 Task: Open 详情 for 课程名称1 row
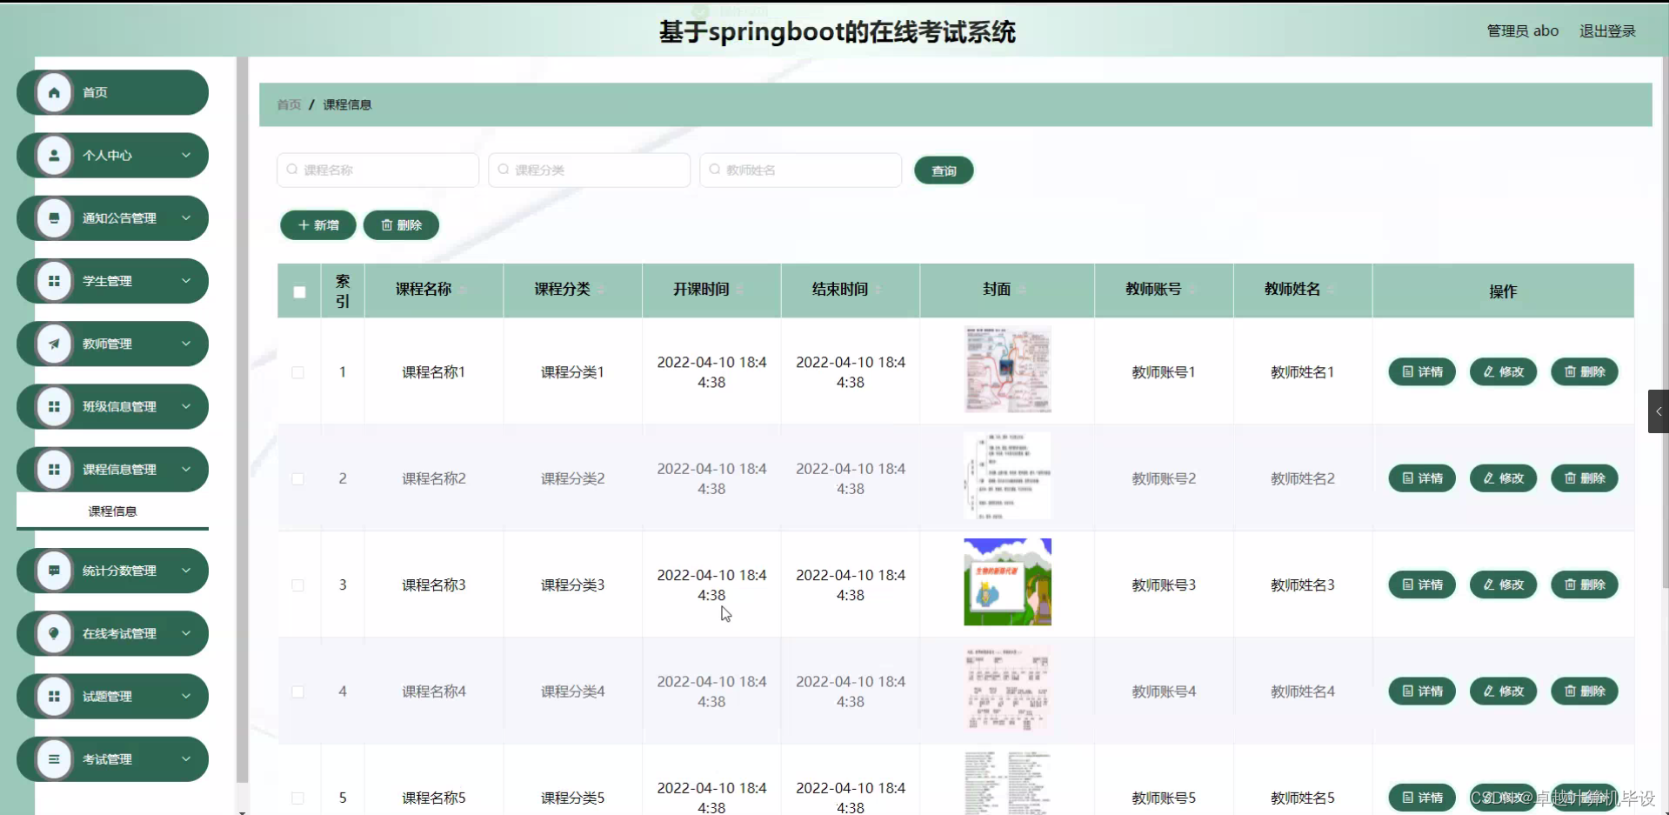(x=1422, y=372)
